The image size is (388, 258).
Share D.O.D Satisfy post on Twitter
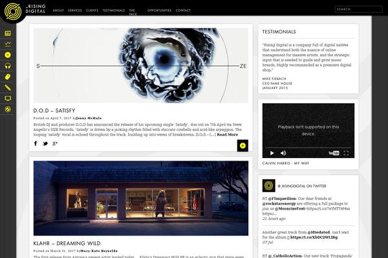click(x=45, y=143)
